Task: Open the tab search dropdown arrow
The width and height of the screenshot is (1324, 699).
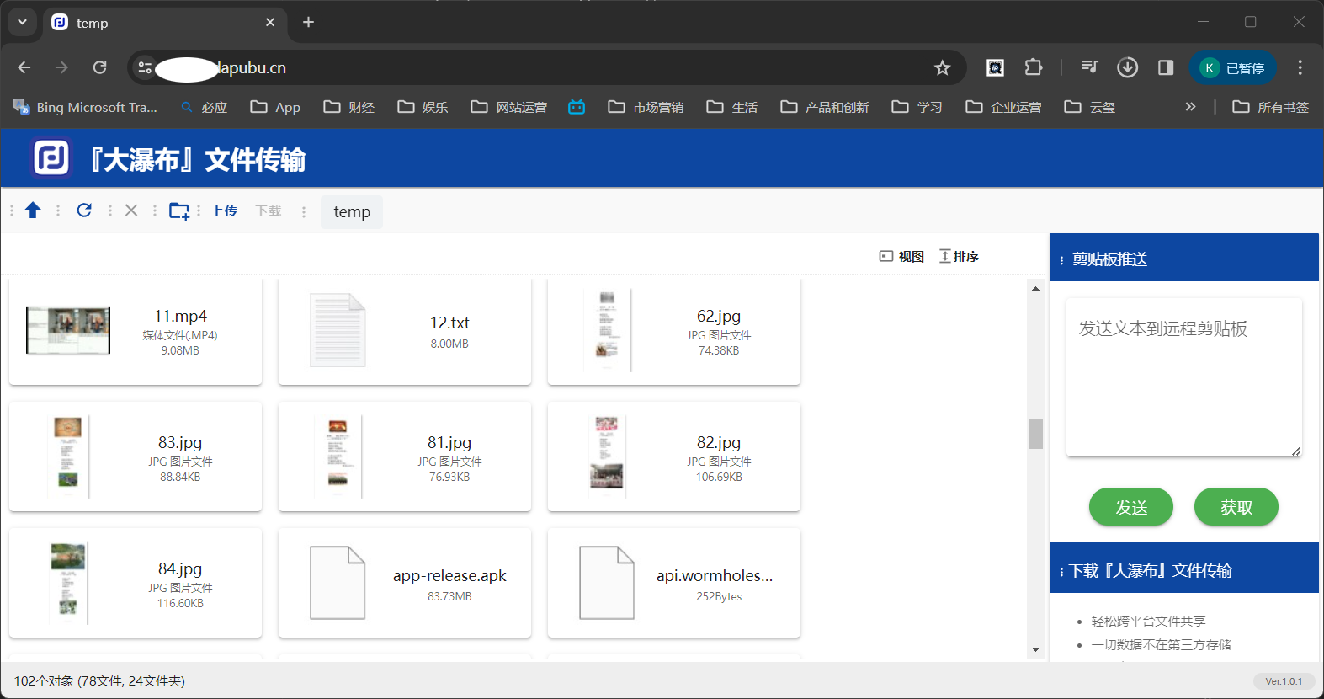Action: (22, 23)
